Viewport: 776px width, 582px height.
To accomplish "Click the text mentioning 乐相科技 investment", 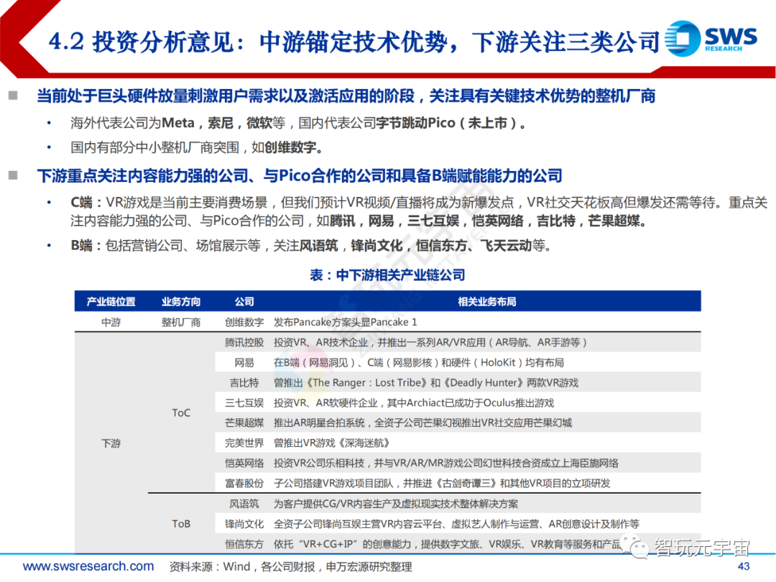I will coord(446,463).
